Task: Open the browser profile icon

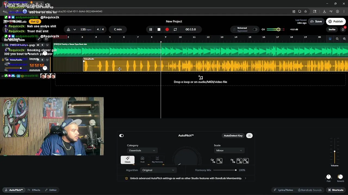Action: click(337, 11)
